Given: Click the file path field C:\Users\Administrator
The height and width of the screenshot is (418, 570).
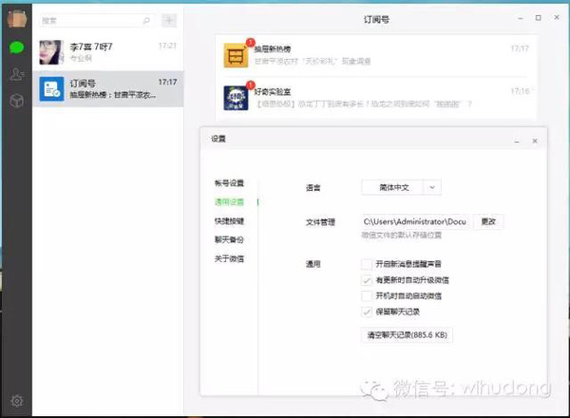Looking at the screenshot, I should [x=415, y=221].
